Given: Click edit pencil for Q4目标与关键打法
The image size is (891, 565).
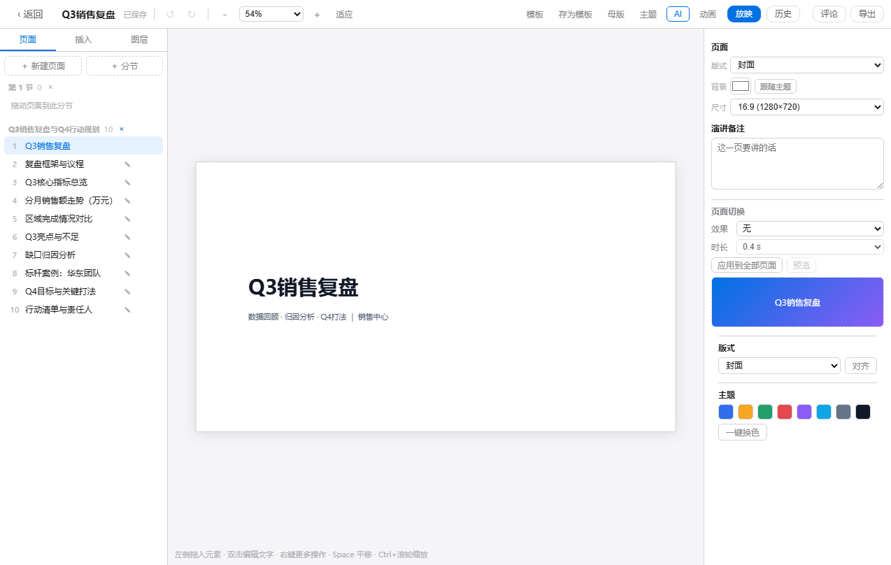Looking at the screenshot, I should click(127, 292).
